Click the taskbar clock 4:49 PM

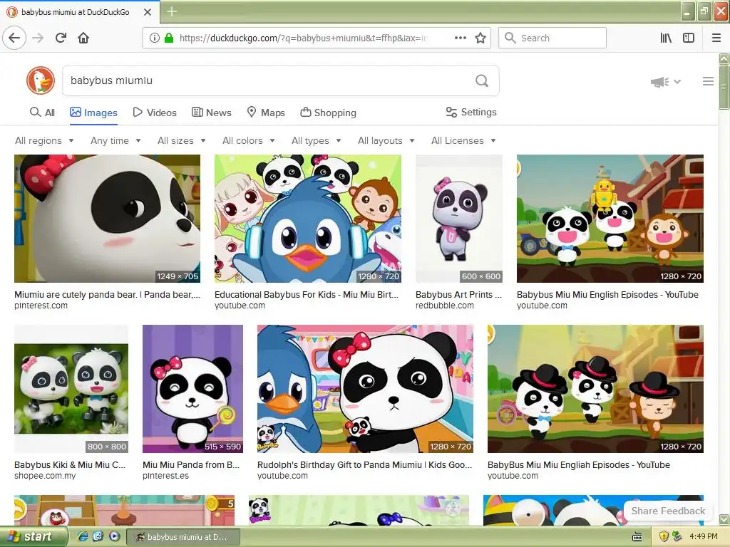click(x=704, y=536)
